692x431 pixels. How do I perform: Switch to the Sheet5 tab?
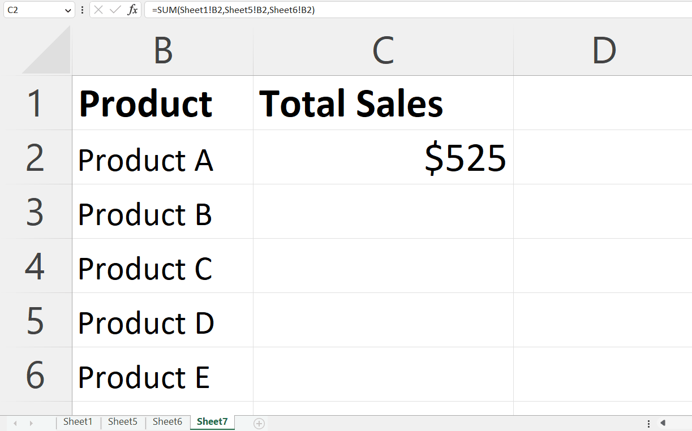tap(122, 421)
